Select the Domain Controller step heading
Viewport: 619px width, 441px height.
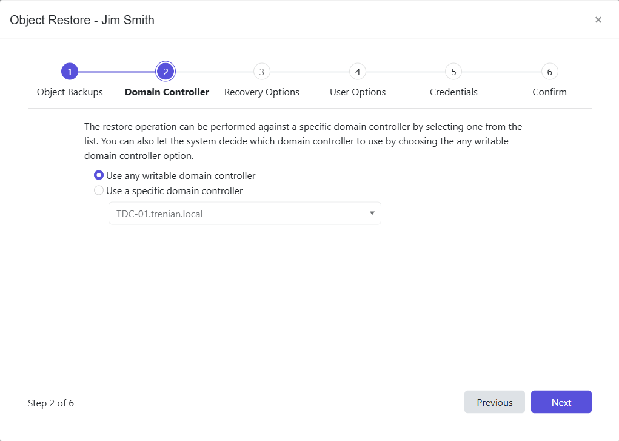[167, 92]
